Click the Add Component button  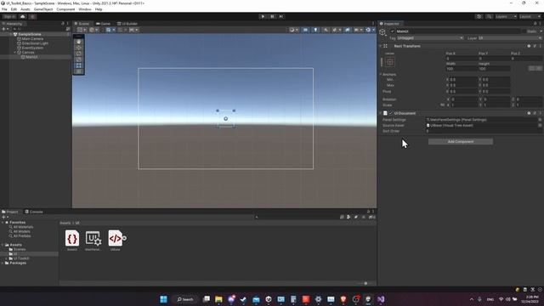pyautogui.click(x=461, y=142)
